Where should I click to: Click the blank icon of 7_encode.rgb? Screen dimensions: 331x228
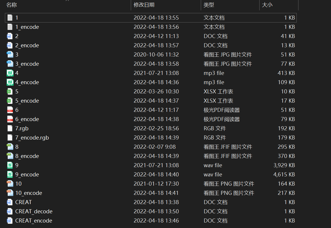point(10,137)
